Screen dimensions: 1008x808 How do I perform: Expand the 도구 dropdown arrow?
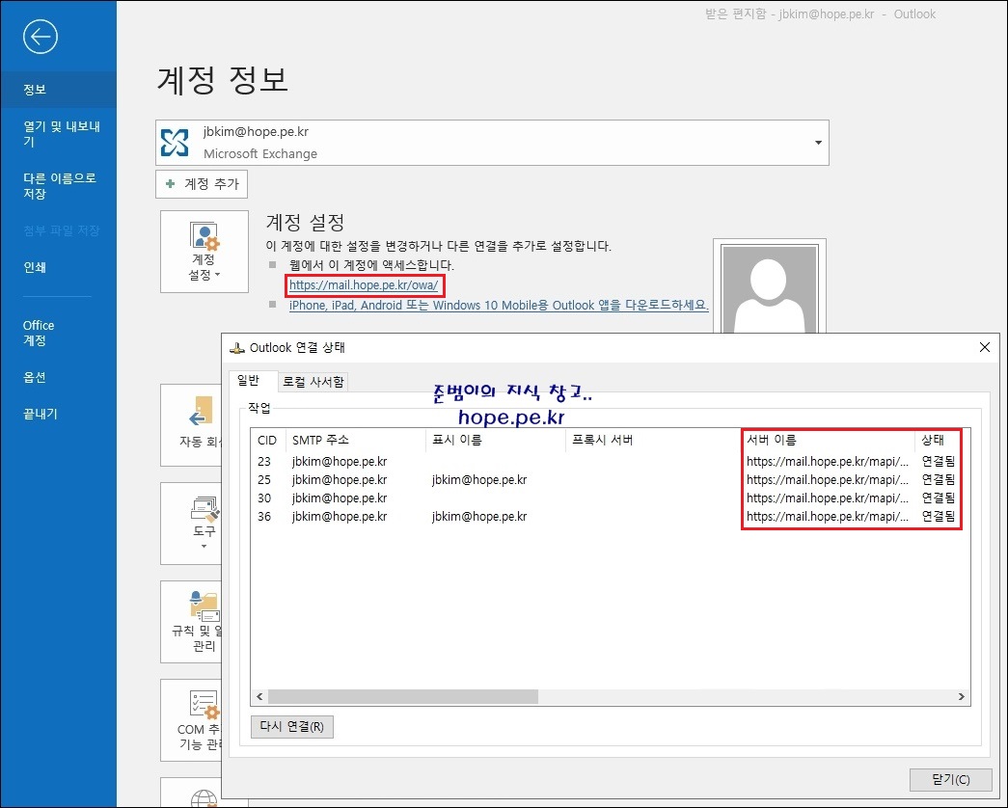point(204,547)
